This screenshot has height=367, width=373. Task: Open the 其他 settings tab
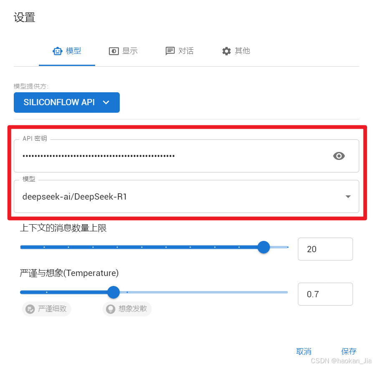click(x=236, y=51)
